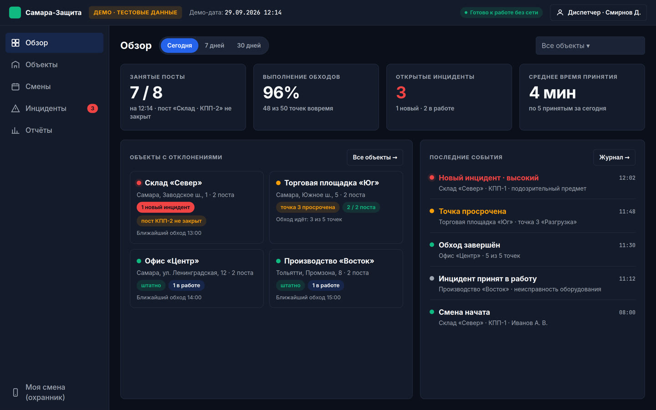Click the phone icon beside Моя смена

point(15,392)
